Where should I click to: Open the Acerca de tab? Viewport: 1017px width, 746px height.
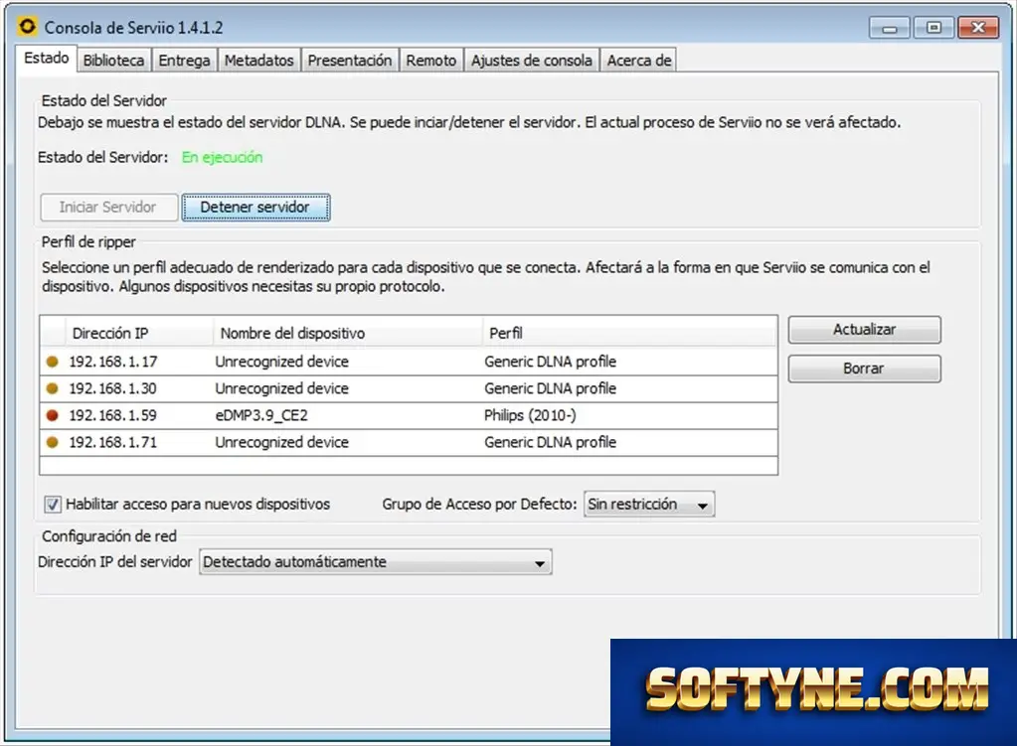click(x=639, y=61)
